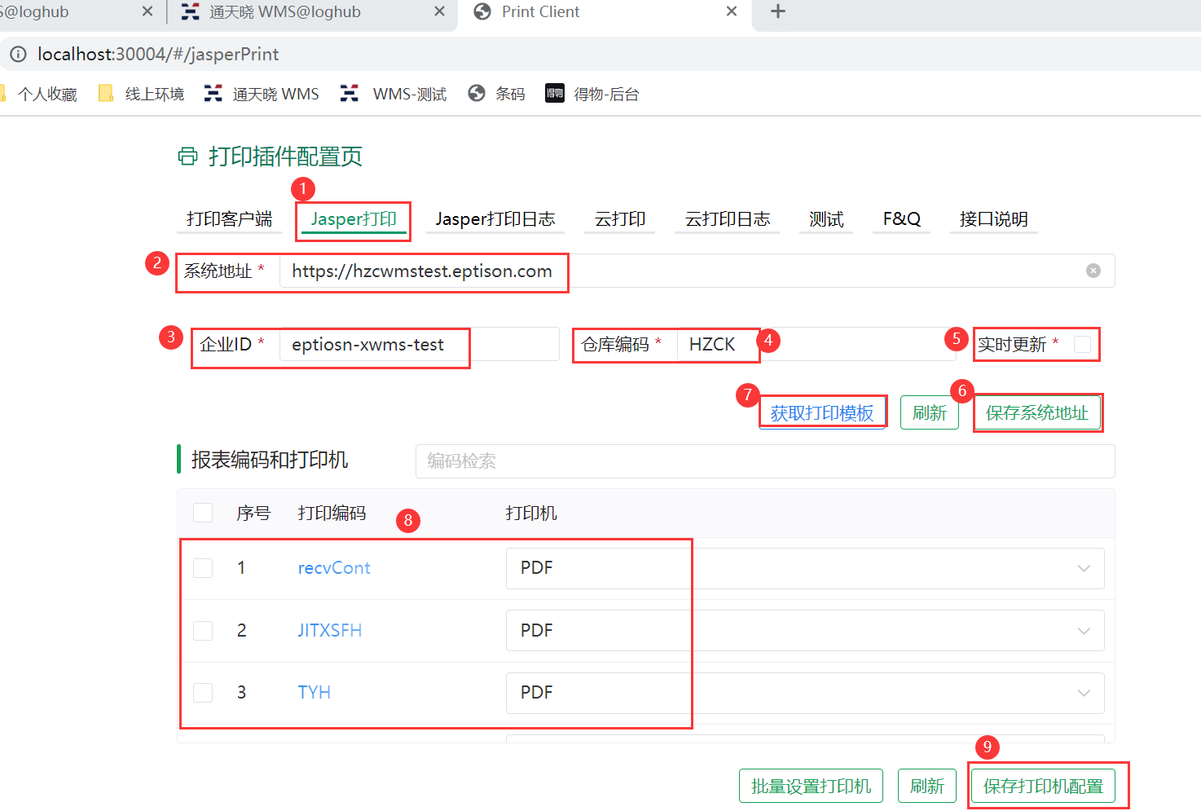Open the printer dropdown for JITXSFH
1201x811 pixels.
tap(1083, 631)
